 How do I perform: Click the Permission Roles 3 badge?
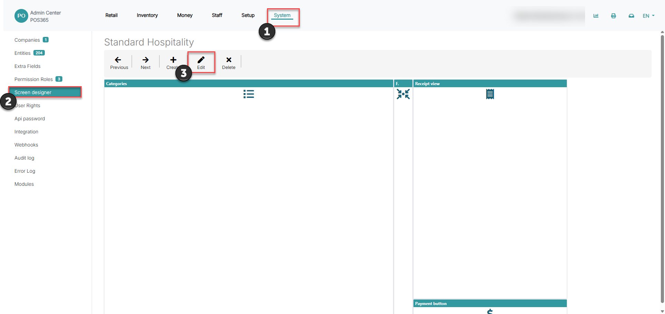click(59, 79)
